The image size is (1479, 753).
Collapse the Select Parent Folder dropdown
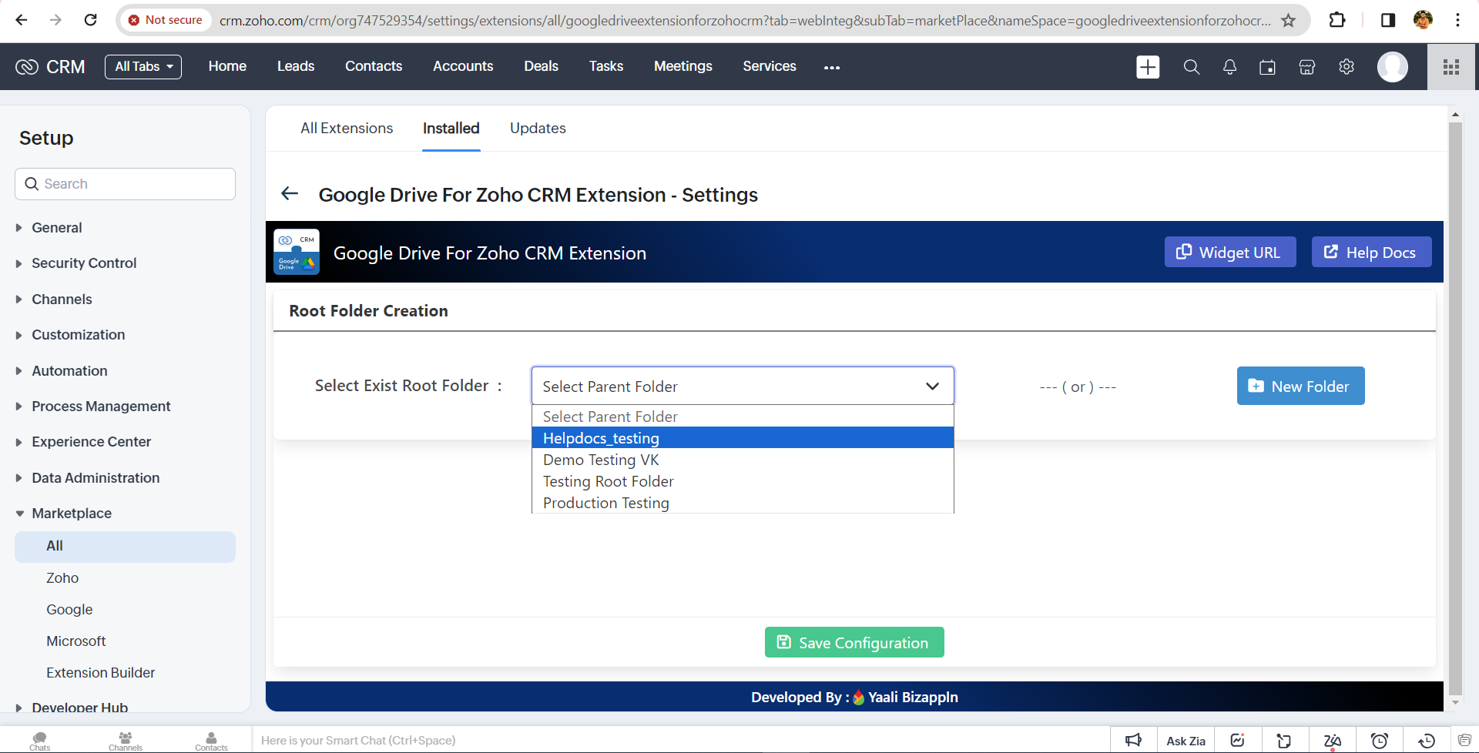(x=932, y=386)
